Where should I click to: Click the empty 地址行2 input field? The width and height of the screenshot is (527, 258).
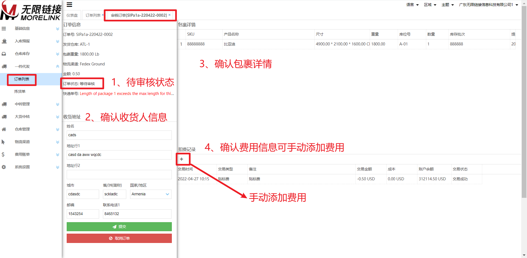[x=119, y=174]
